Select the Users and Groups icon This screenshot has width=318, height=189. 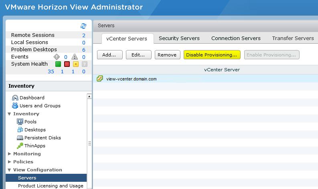tap(15, 106)
